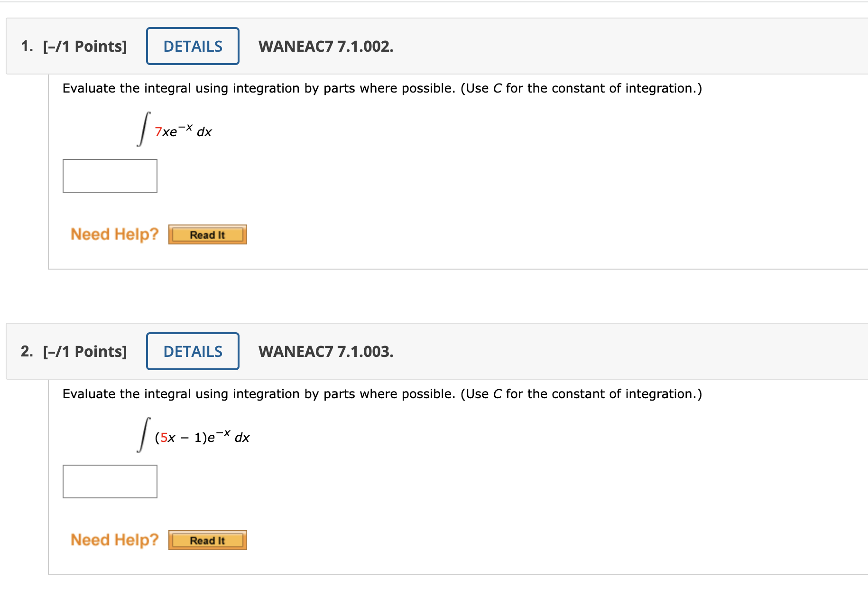Image resolution: width=868 pixels, height=608 pixels.
Task: Click the points indicator for question 2
Action: point(84,351)
